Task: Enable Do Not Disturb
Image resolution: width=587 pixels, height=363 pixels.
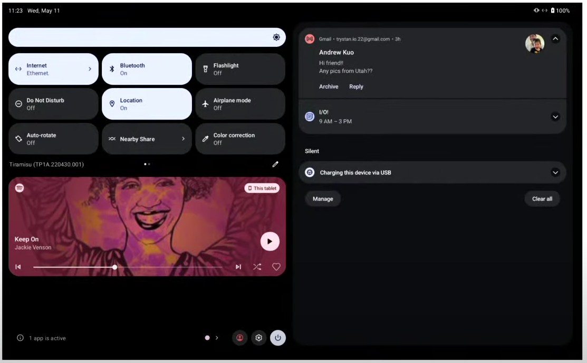Action: [x=54, y=104]
